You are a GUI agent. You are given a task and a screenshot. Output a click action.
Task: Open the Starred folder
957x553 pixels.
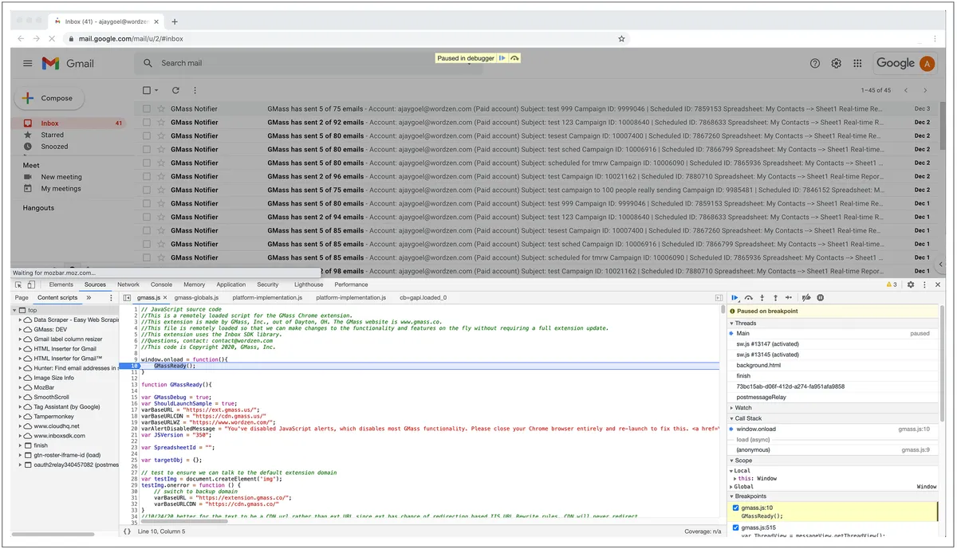[x=53, y=135]
